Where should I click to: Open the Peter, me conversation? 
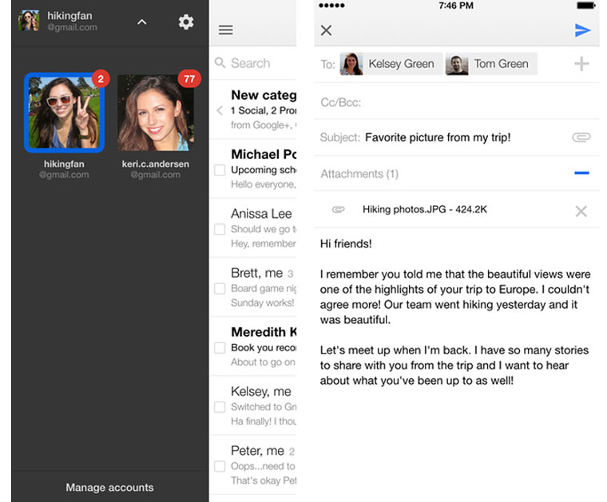[x=253, y=464]
